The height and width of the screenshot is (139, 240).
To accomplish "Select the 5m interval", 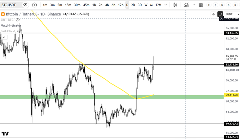I will [60, 5].
